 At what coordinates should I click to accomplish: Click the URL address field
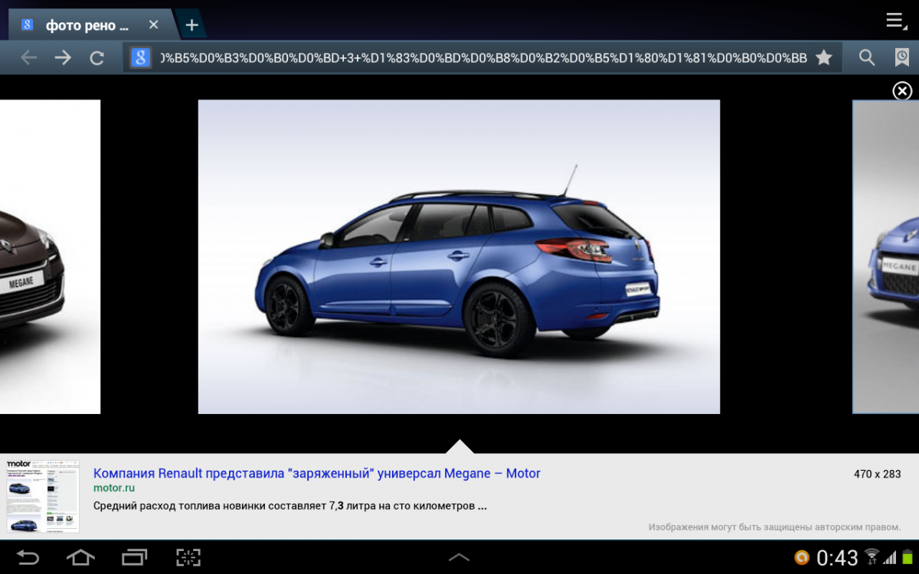pos(482,57)
